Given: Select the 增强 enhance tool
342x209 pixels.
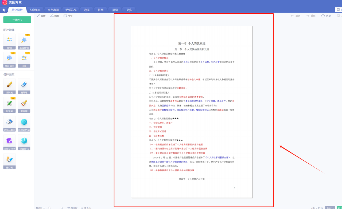Looking at the screenshot, I should click(x=9, y=41).
